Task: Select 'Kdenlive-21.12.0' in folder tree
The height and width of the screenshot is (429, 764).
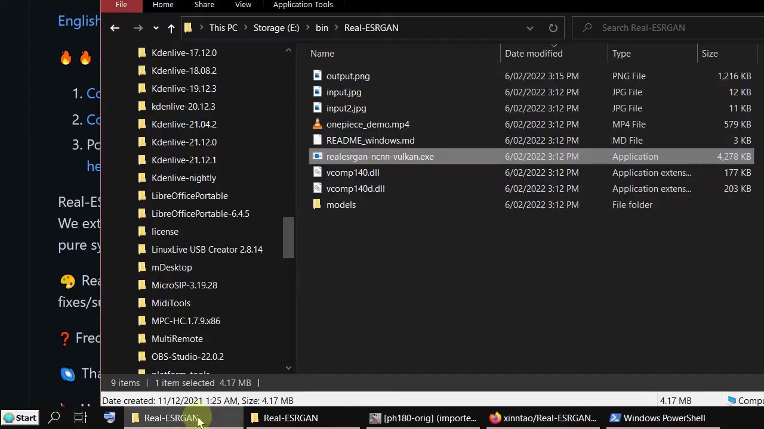Action: 184,142
